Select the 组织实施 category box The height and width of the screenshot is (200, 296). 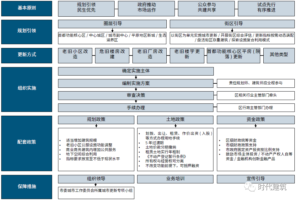coord(27,89)
